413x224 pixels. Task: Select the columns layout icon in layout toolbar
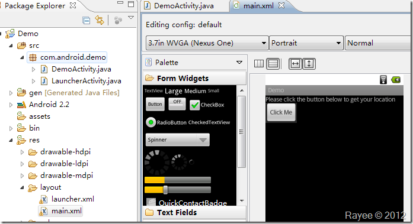(259, 64)
